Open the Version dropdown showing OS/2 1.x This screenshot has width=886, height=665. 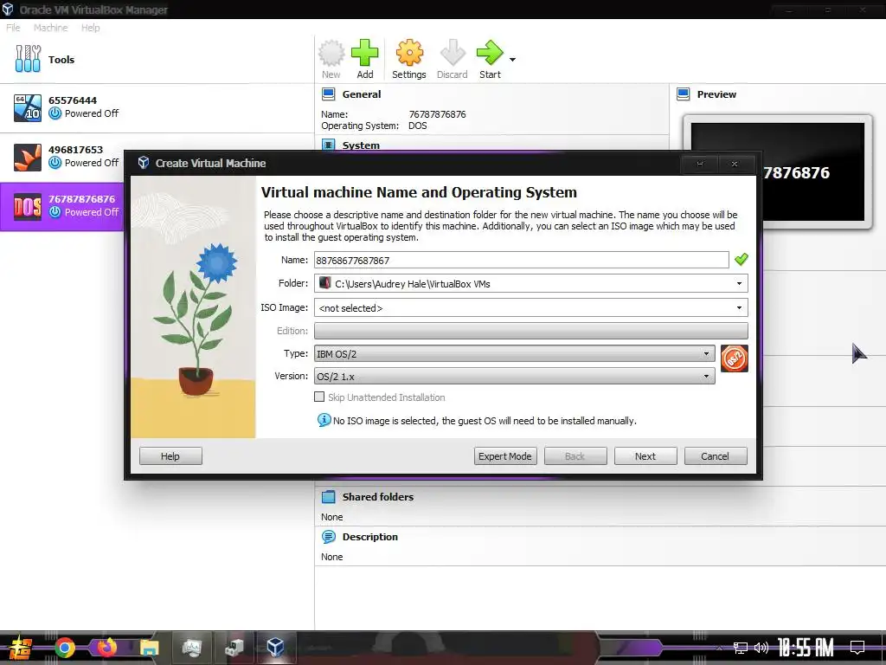514,376
